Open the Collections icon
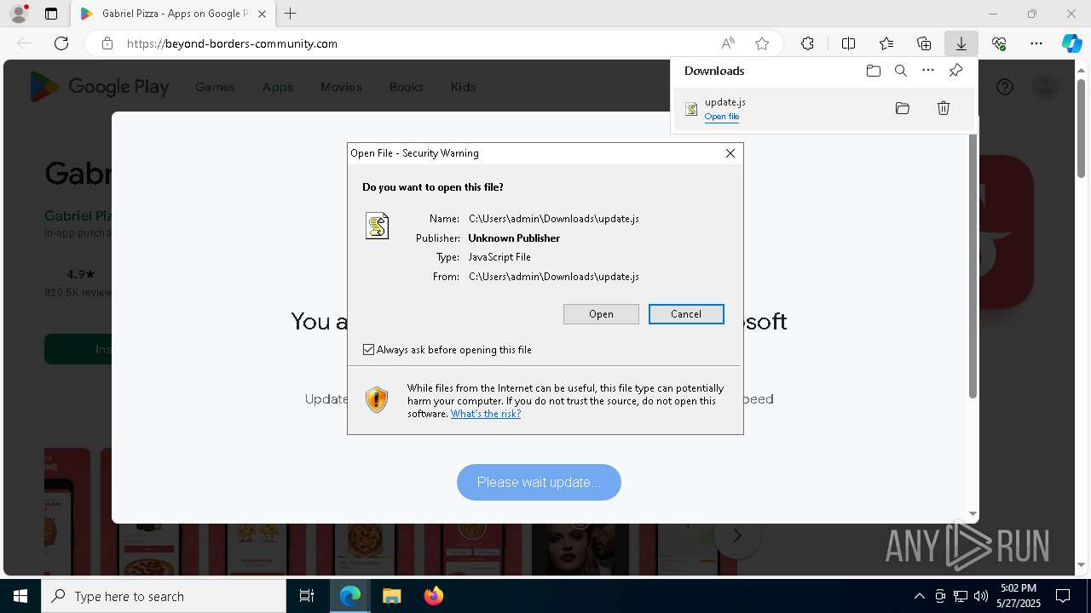 pos(924,43)
